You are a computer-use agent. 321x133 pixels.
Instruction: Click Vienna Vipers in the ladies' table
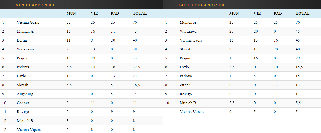coord(191,112)
